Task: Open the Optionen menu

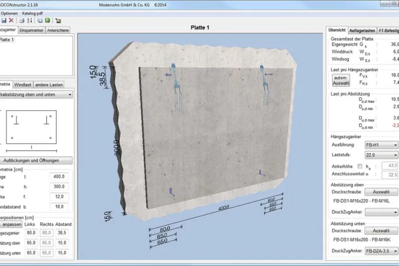Action: click(9, 13)
